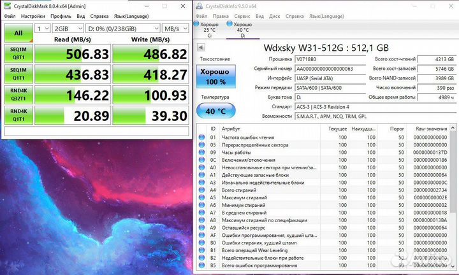Click status circle for attribute 0C
The height and width of the screenshot is (275, 459).
201,160
